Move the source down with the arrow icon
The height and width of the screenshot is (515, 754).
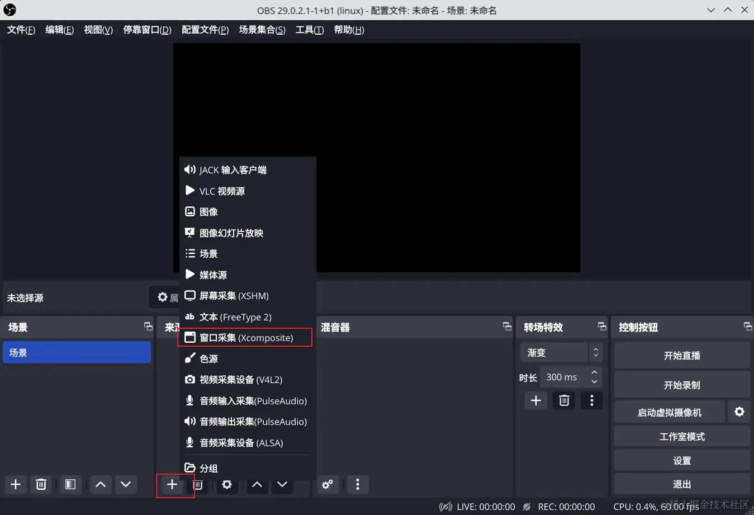282,484
